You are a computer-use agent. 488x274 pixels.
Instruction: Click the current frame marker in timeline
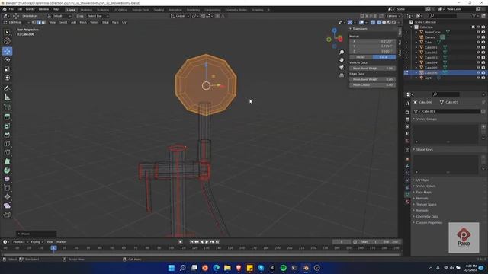(54, 248)
